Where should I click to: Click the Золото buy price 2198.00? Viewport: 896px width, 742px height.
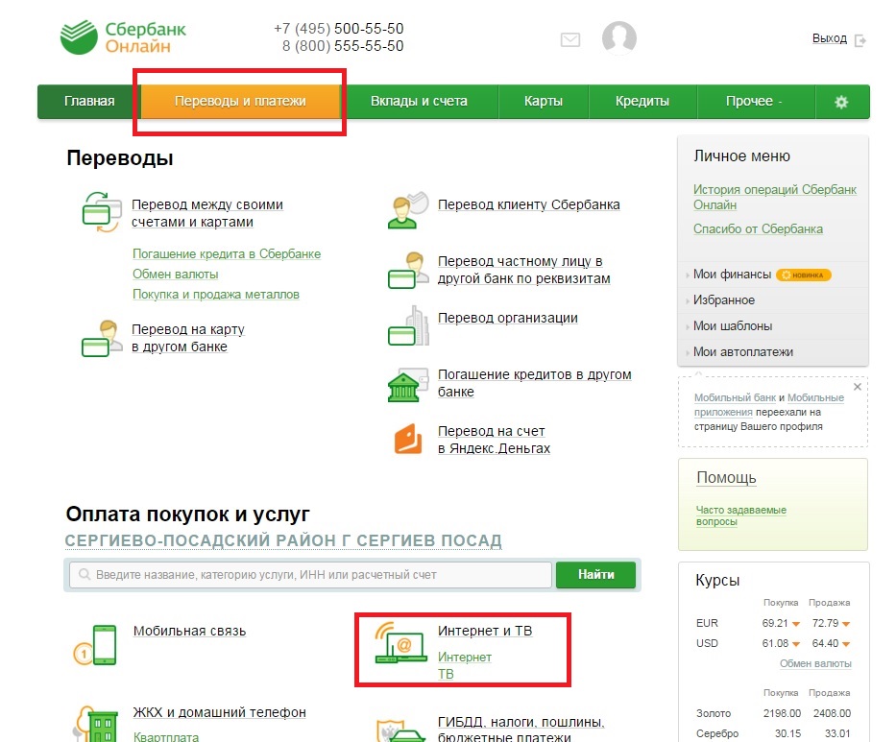tap(782, 713)
